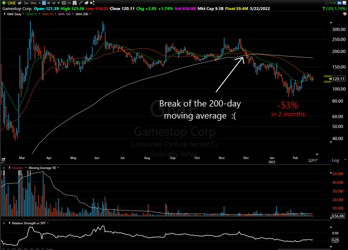Click the move arrows beside Volume
The image size is (348, 250).
10,168
